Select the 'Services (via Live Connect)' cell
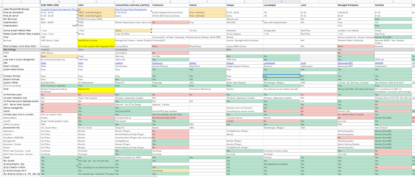415x177 pixels. [x=244, y=108]
